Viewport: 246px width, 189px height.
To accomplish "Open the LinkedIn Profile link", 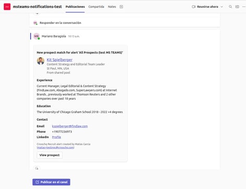I will [x=56, y=137].
